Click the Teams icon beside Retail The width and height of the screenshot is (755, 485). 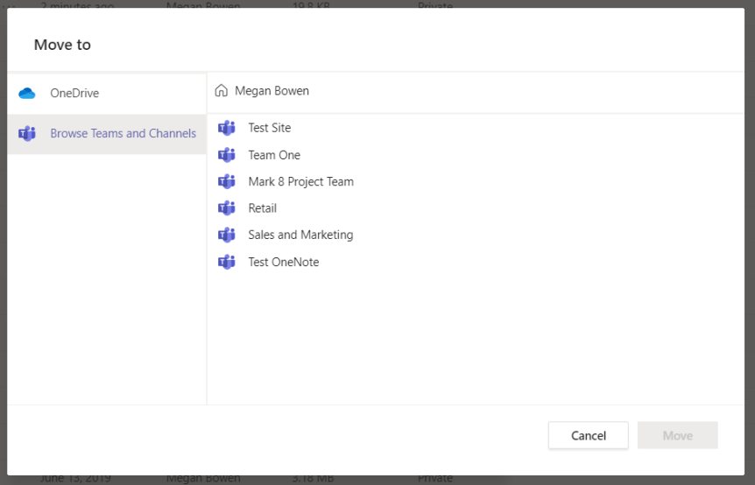coord(227,208)
